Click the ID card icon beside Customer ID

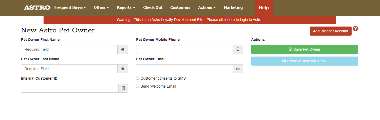123,88
